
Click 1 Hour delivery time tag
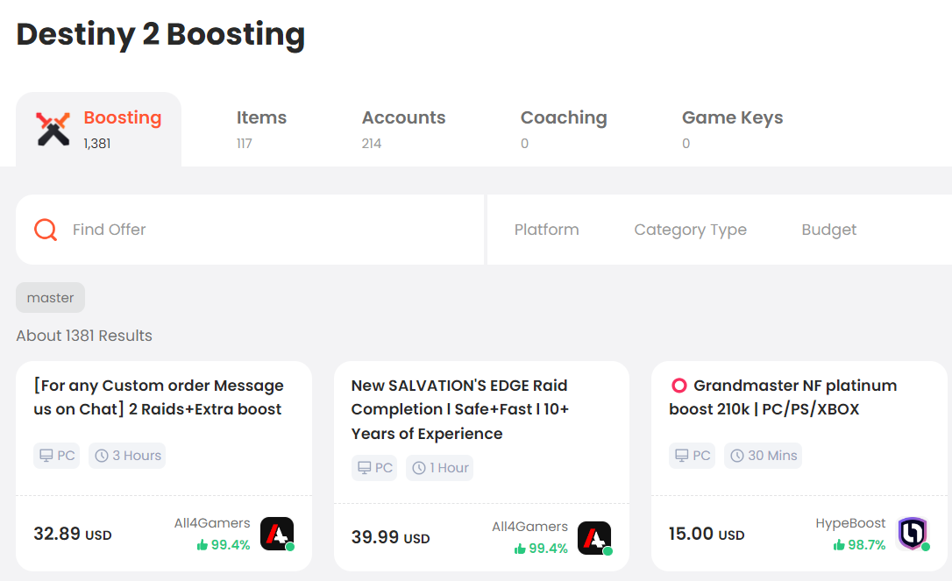point(439,467)
